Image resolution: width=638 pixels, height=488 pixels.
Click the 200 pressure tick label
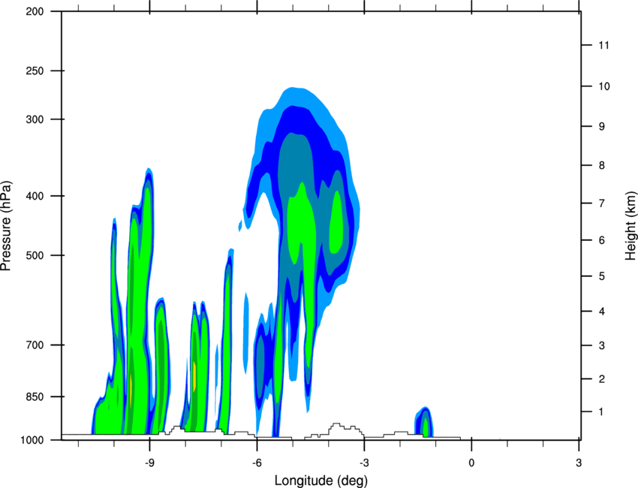point(35,11)
